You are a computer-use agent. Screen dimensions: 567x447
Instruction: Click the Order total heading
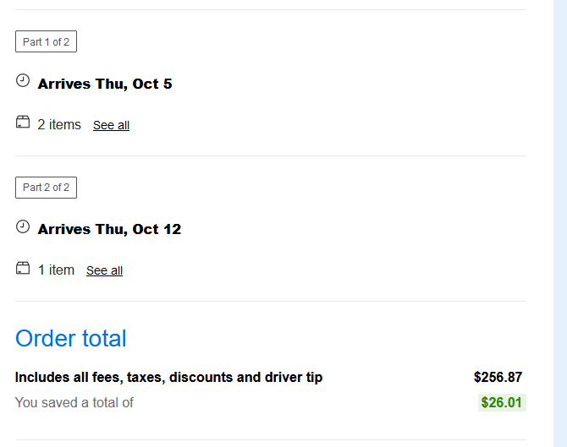pyautogui.click(x=71, y=338)
